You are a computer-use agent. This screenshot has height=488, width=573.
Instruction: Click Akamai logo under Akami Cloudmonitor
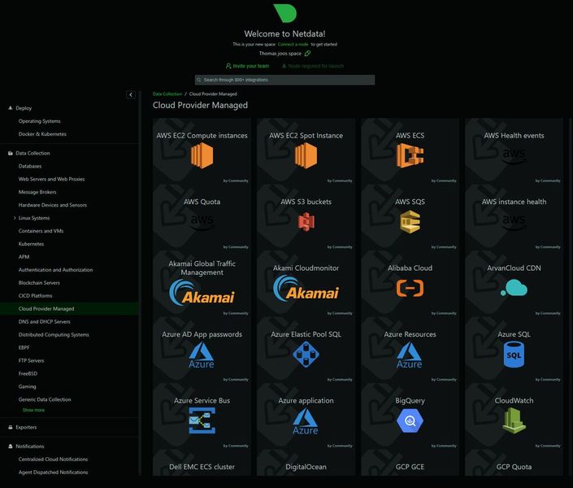coord(306,288)
